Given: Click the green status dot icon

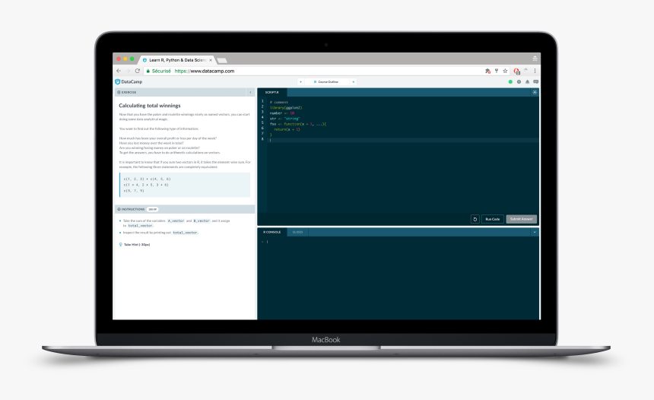Looking at the screenshot, I should tap(510, 82).
